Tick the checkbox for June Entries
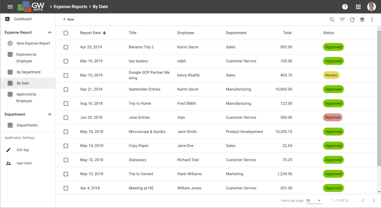Image resolution: width=381 pixels, height=208 pixels. [66, 118]
